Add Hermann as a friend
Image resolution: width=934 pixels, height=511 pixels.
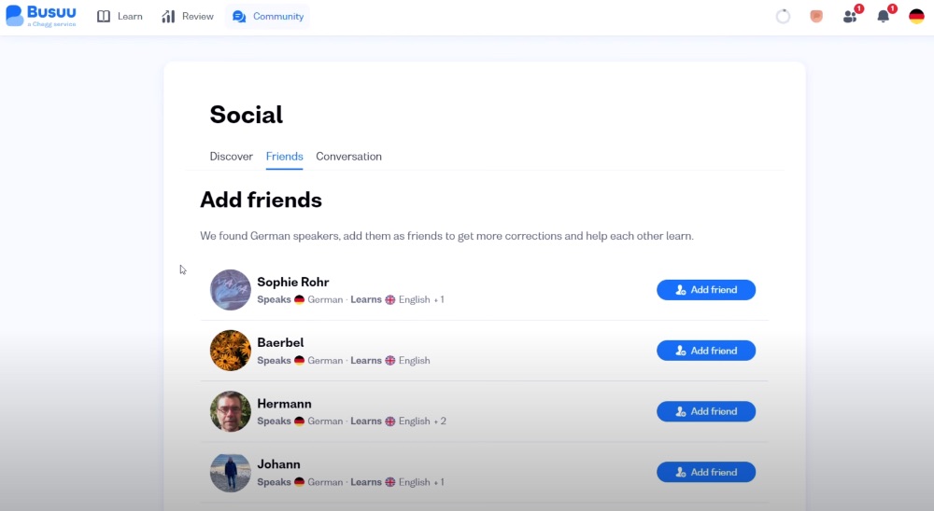pos(706,411)
